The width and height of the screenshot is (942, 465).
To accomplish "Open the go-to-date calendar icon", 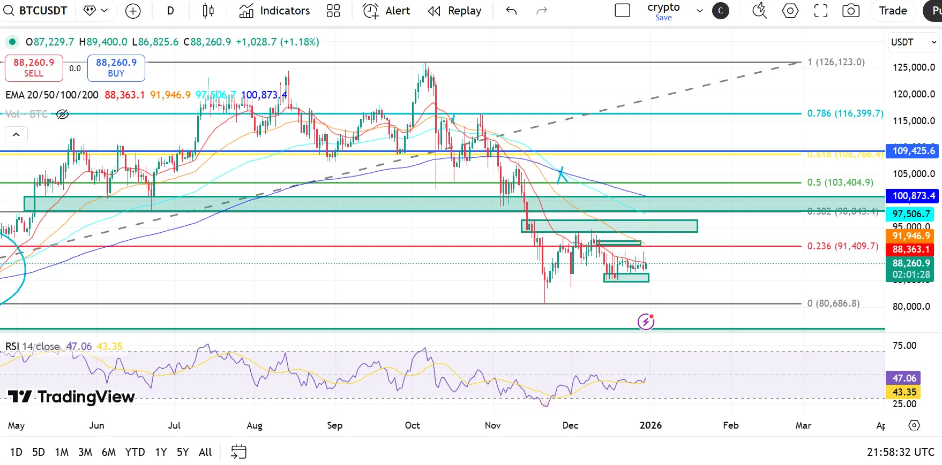I will click(x=238, y=452).
